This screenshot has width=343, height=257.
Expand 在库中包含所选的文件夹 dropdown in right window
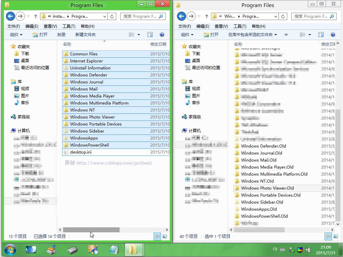pos(252,34)
